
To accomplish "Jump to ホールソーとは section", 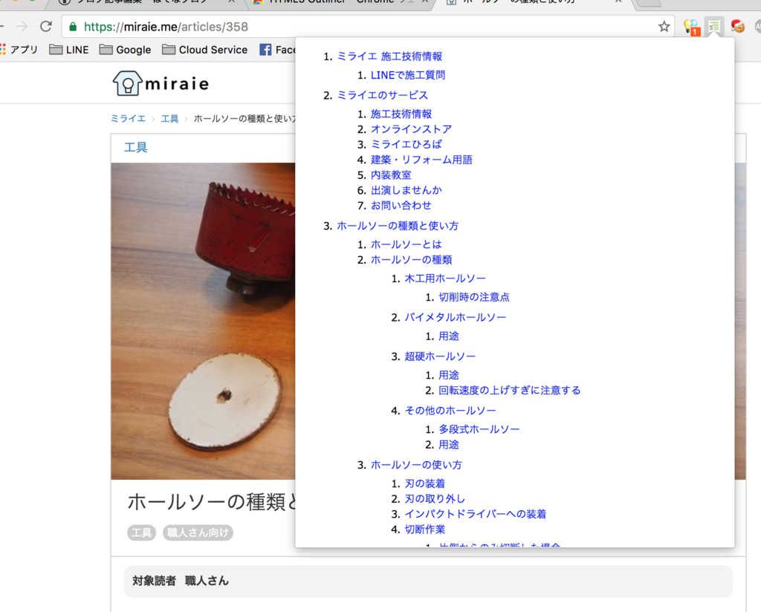I will point(407,244).
